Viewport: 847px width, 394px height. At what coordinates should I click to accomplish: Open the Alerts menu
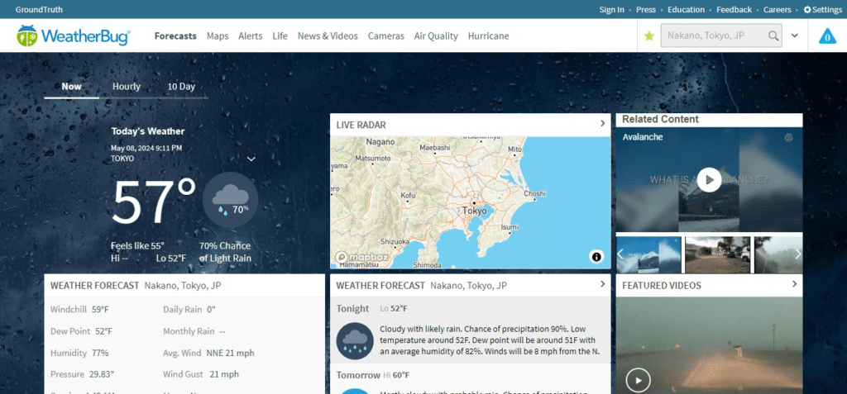(251, 36)
